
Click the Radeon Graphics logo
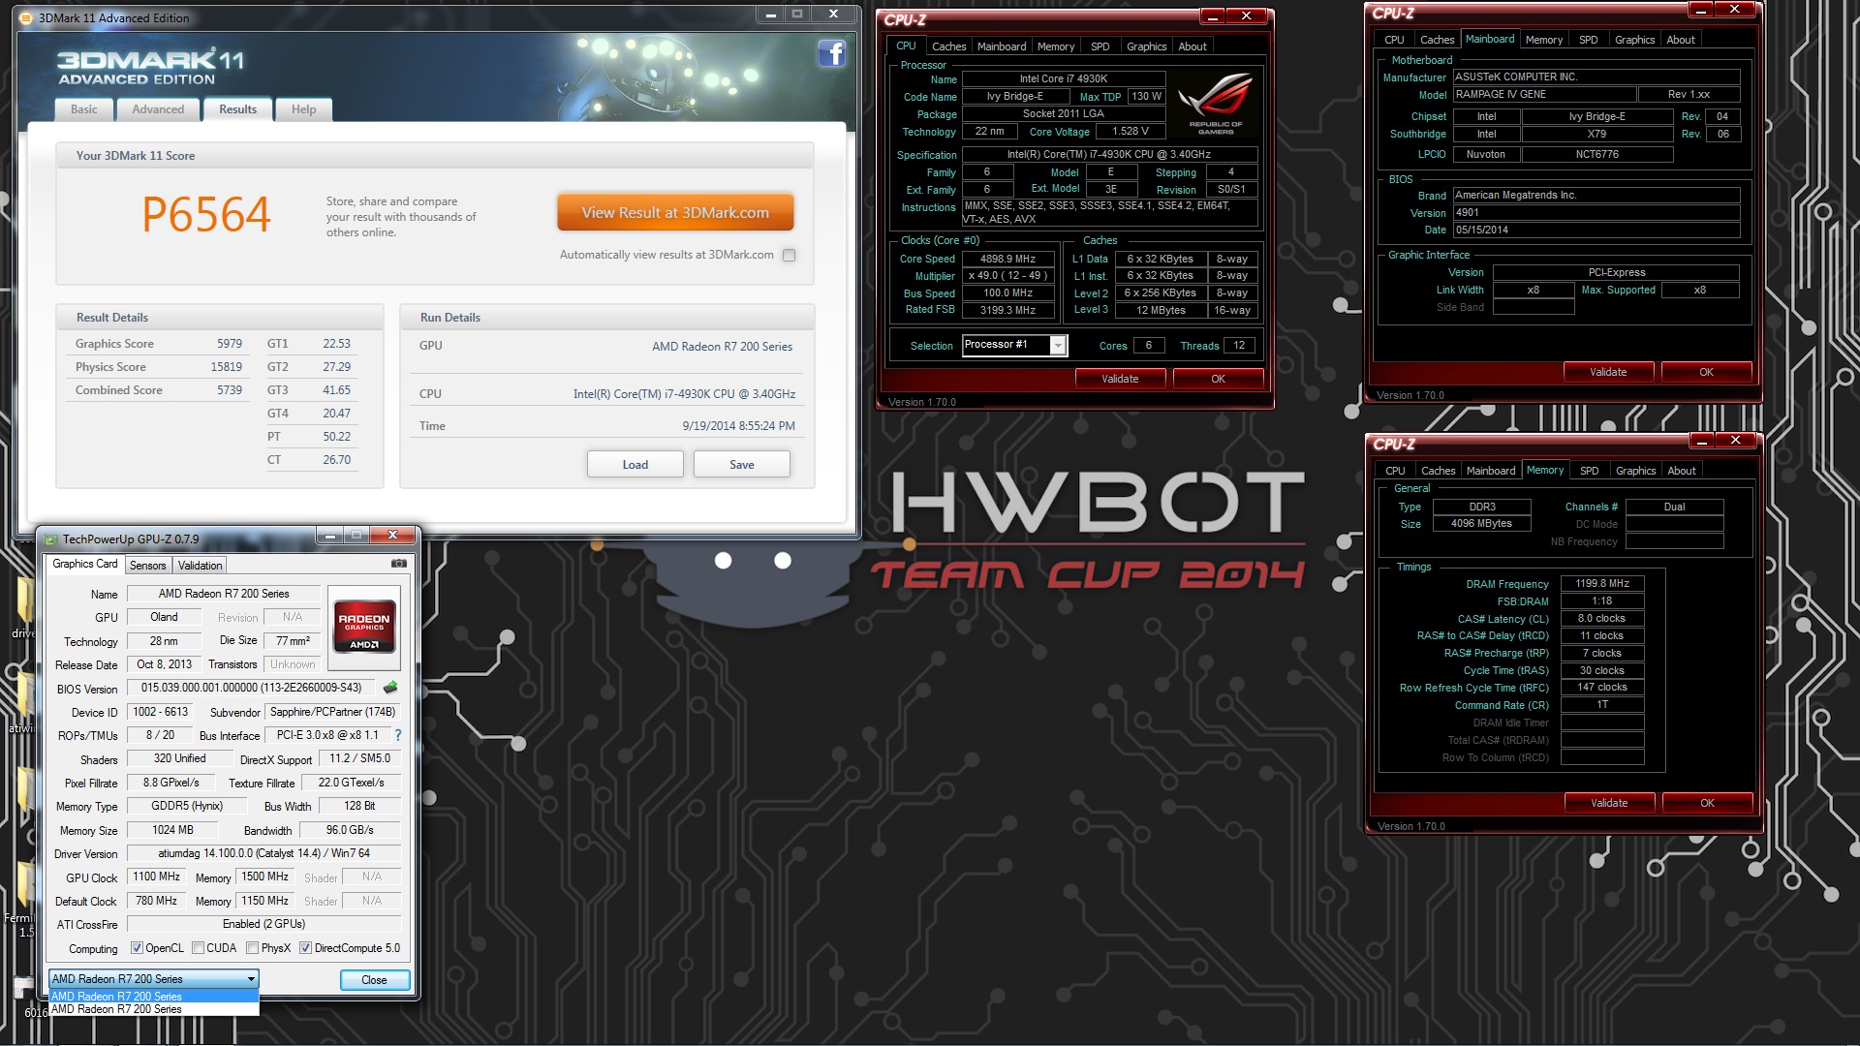point(364,629)
